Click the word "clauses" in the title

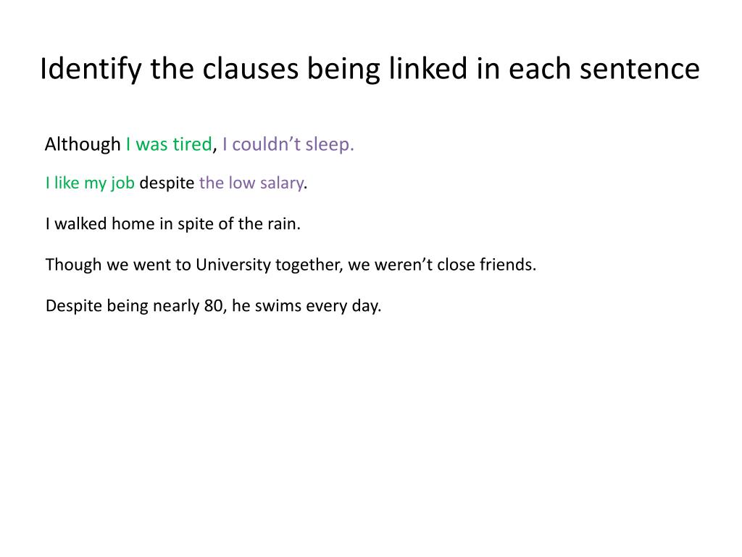250,69
